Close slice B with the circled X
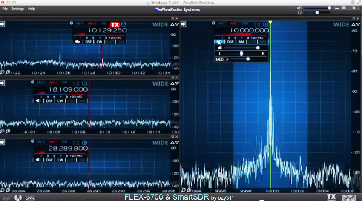The width and height of the screenshot is (362, 201). (32, 82)
